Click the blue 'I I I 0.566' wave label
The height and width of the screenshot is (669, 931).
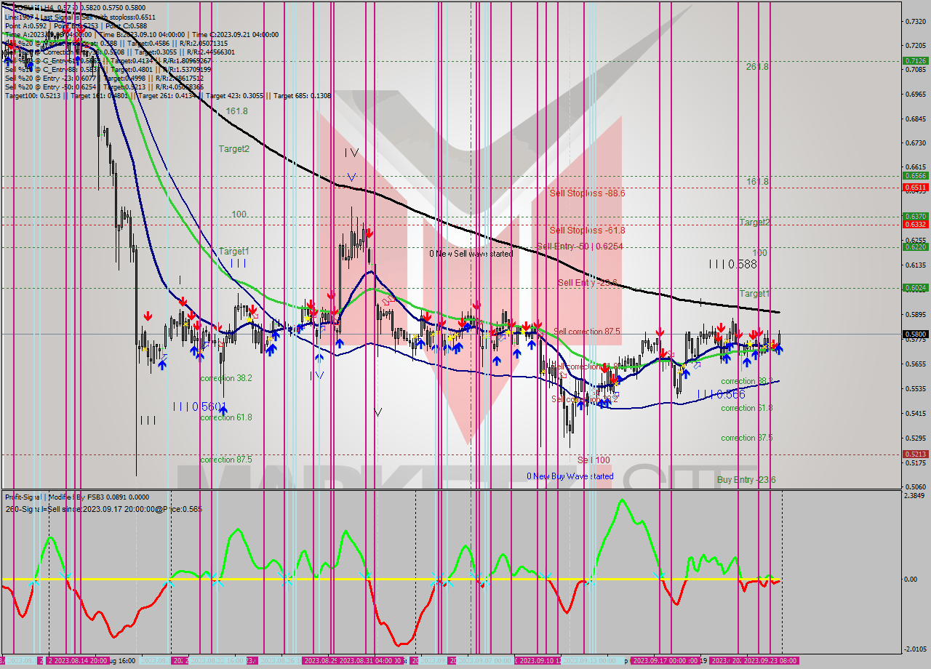coord(721,394)
